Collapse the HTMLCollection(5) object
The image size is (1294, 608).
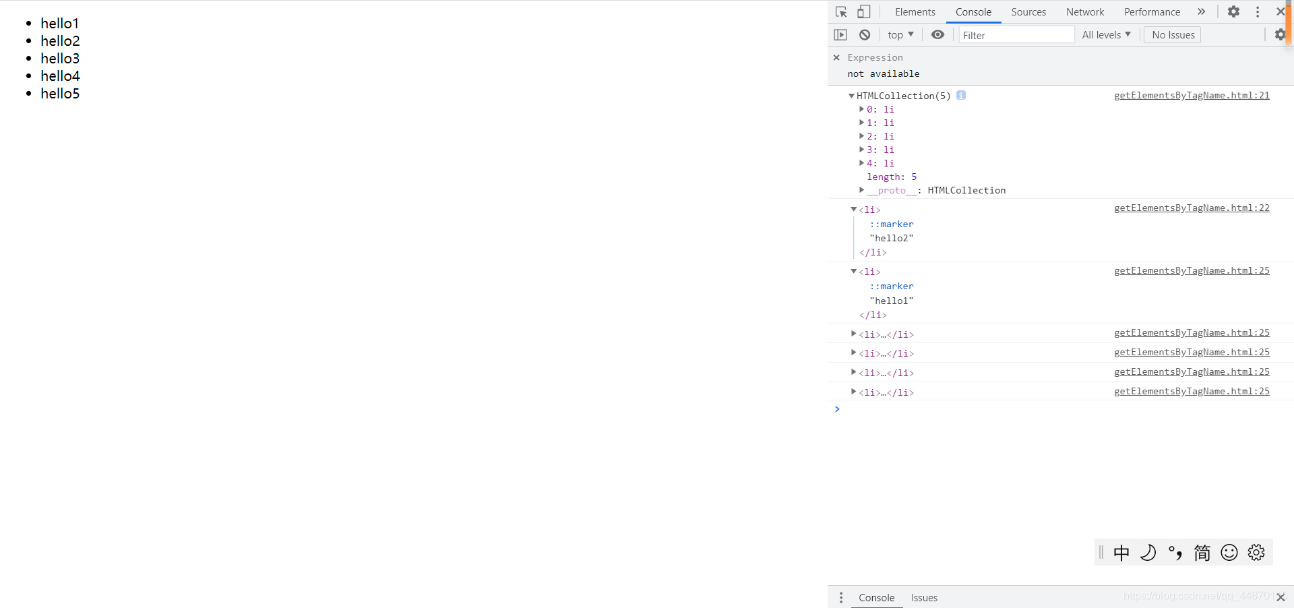[x=852, y=96]
